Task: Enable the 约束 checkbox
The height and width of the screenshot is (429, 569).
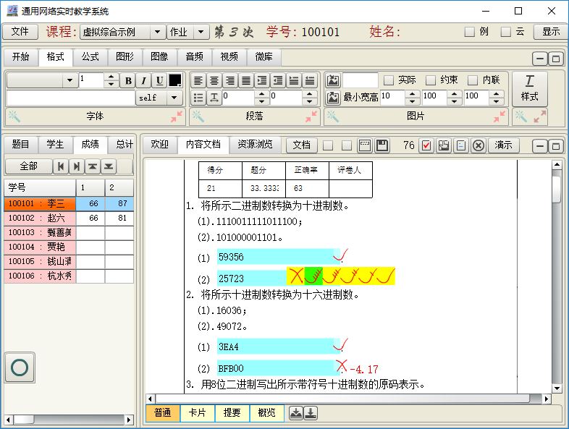Action: [x=431, y=80]
